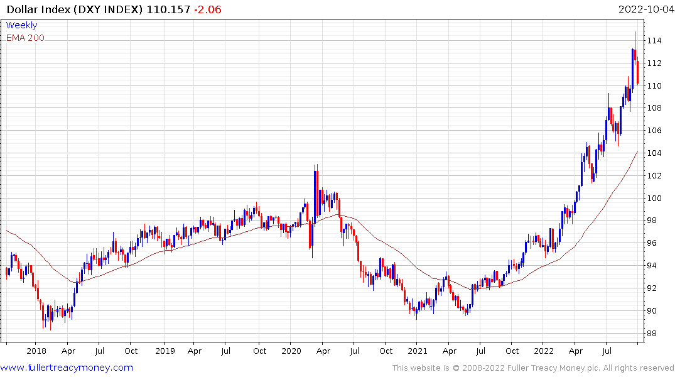Click the Weekly interval label

coord(21,25)
